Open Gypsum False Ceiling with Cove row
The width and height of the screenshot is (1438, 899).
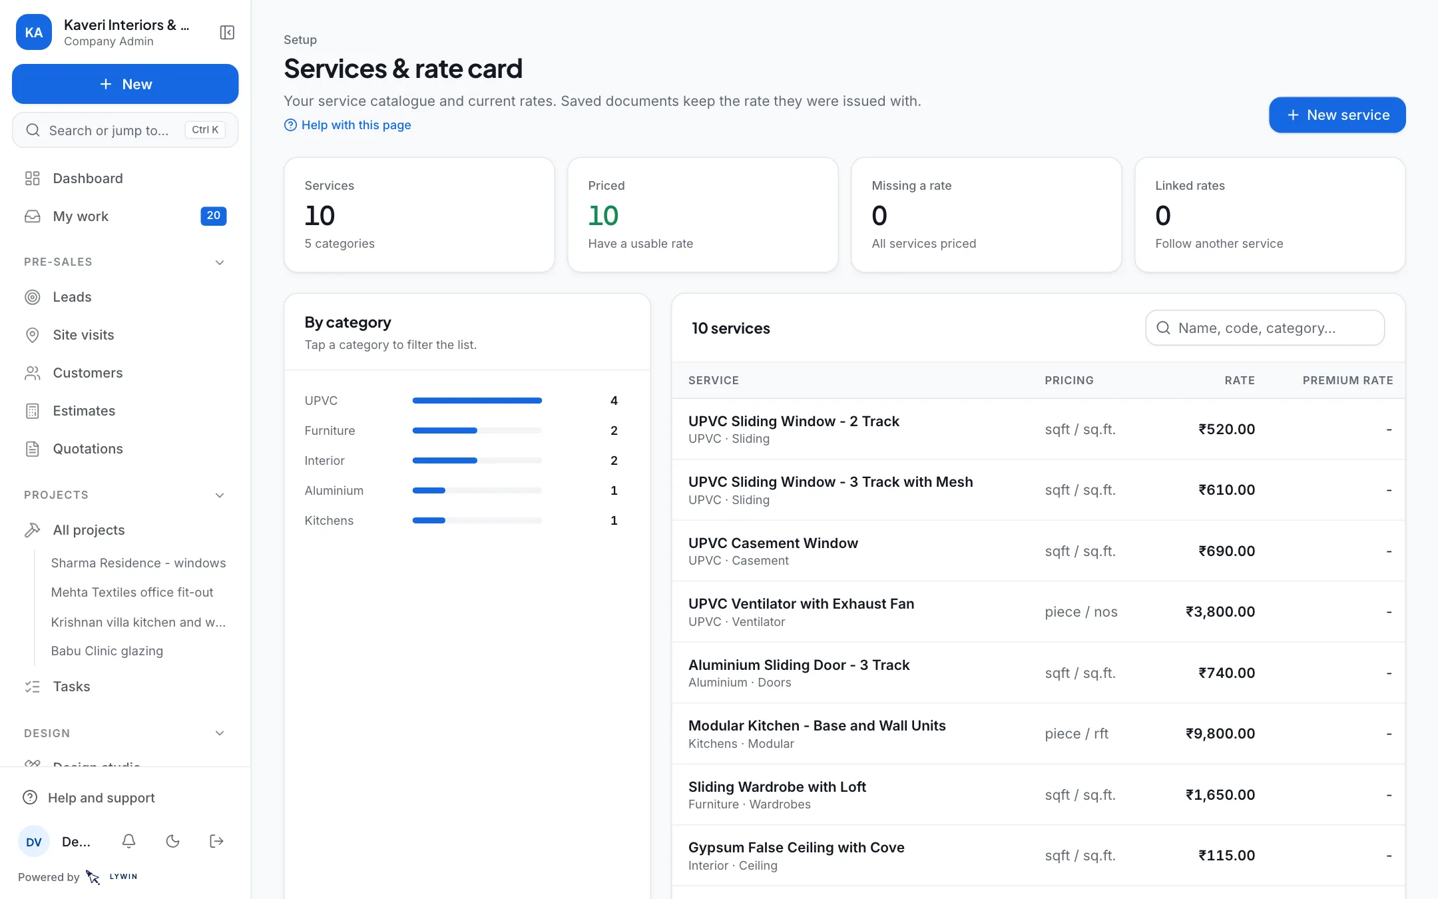[1039, 856]
